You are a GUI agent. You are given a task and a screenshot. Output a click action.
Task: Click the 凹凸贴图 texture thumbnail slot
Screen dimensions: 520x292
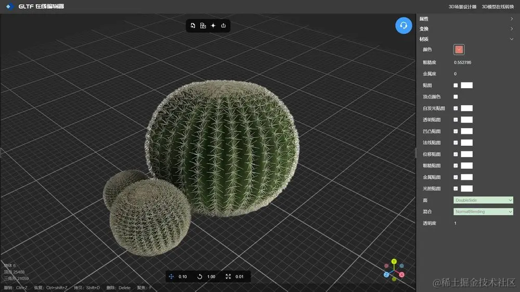(466, 131)
